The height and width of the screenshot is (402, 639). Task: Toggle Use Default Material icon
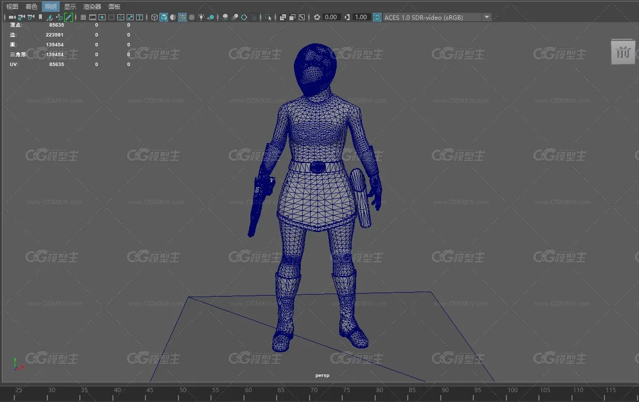click(x=173, y=17)
